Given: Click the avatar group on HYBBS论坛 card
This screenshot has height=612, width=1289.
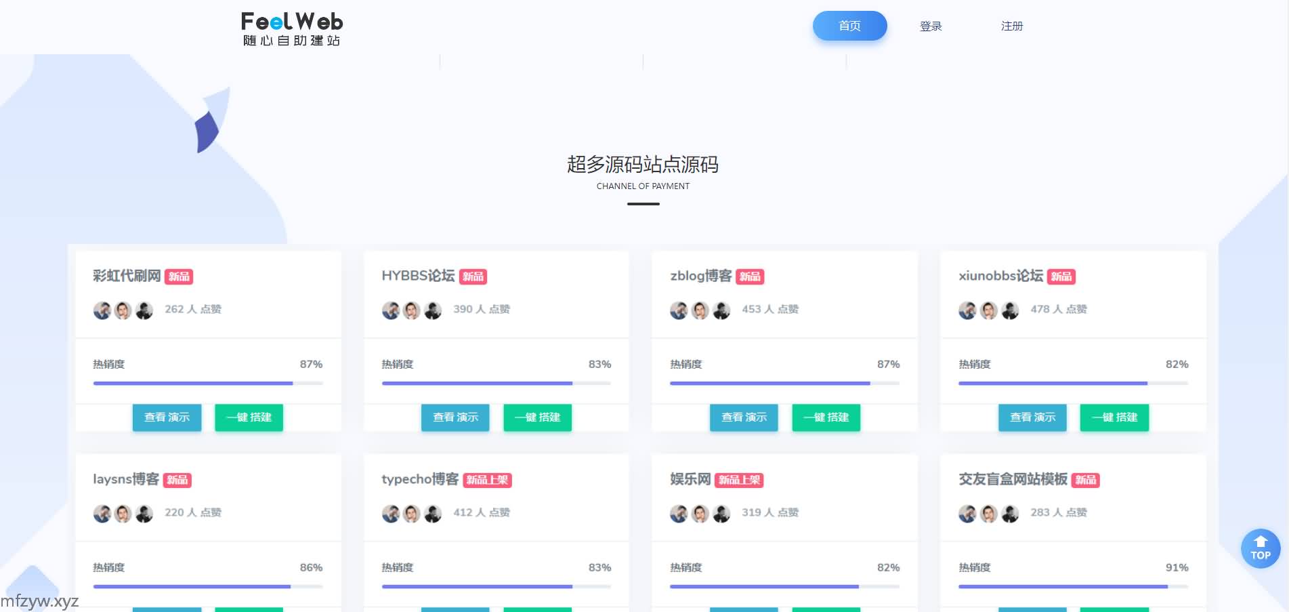Looking at the screenshot, I should tap(412, 310).
